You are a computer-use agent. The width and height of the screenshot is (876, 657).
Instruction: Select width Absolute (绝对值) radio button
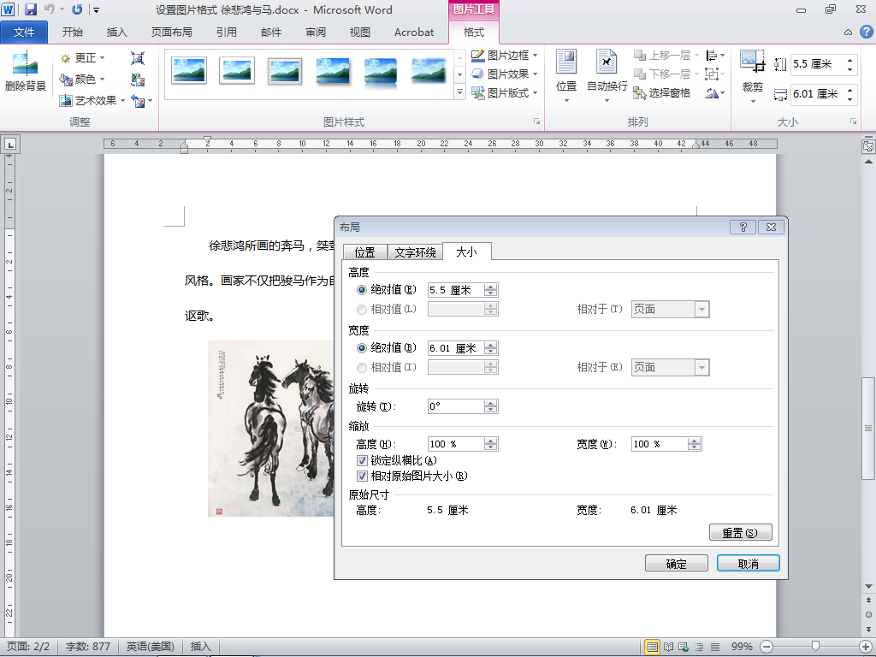tap(362, 348)
